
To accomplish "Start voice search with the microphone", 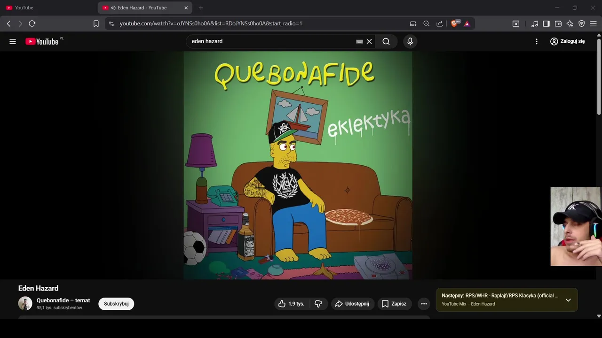I will (x=410, y=41).
